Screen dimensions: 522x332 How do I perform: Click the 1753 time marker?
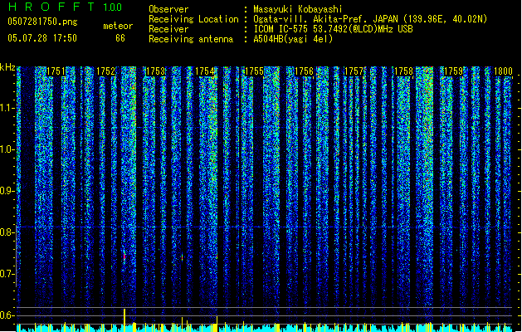point(155,71)
